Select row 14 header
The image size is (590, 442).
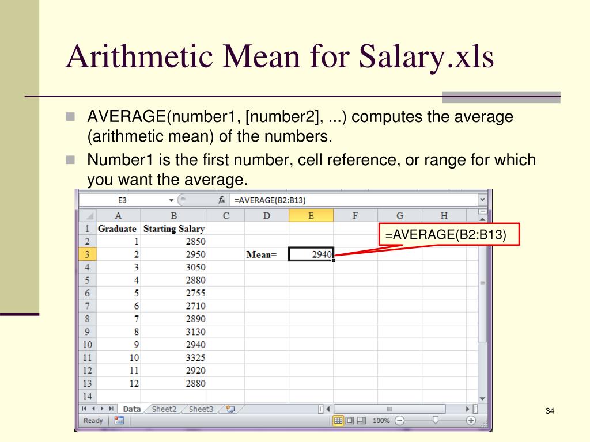(x=88, y=396)
